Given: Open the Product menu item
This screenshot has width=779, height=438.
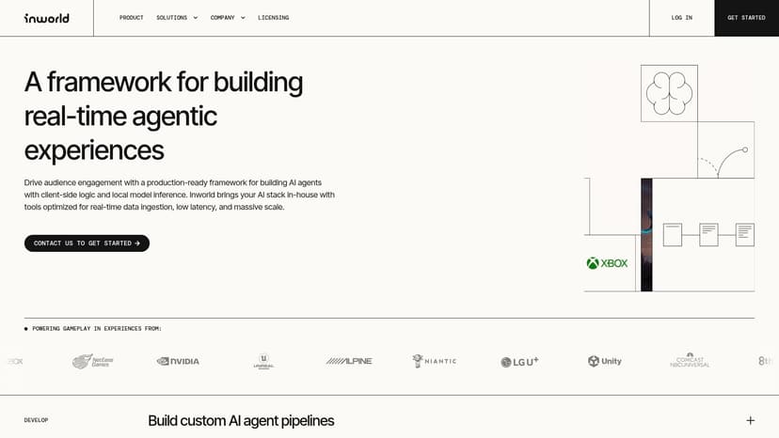Looking at the screenshot, I should point(132,18).
